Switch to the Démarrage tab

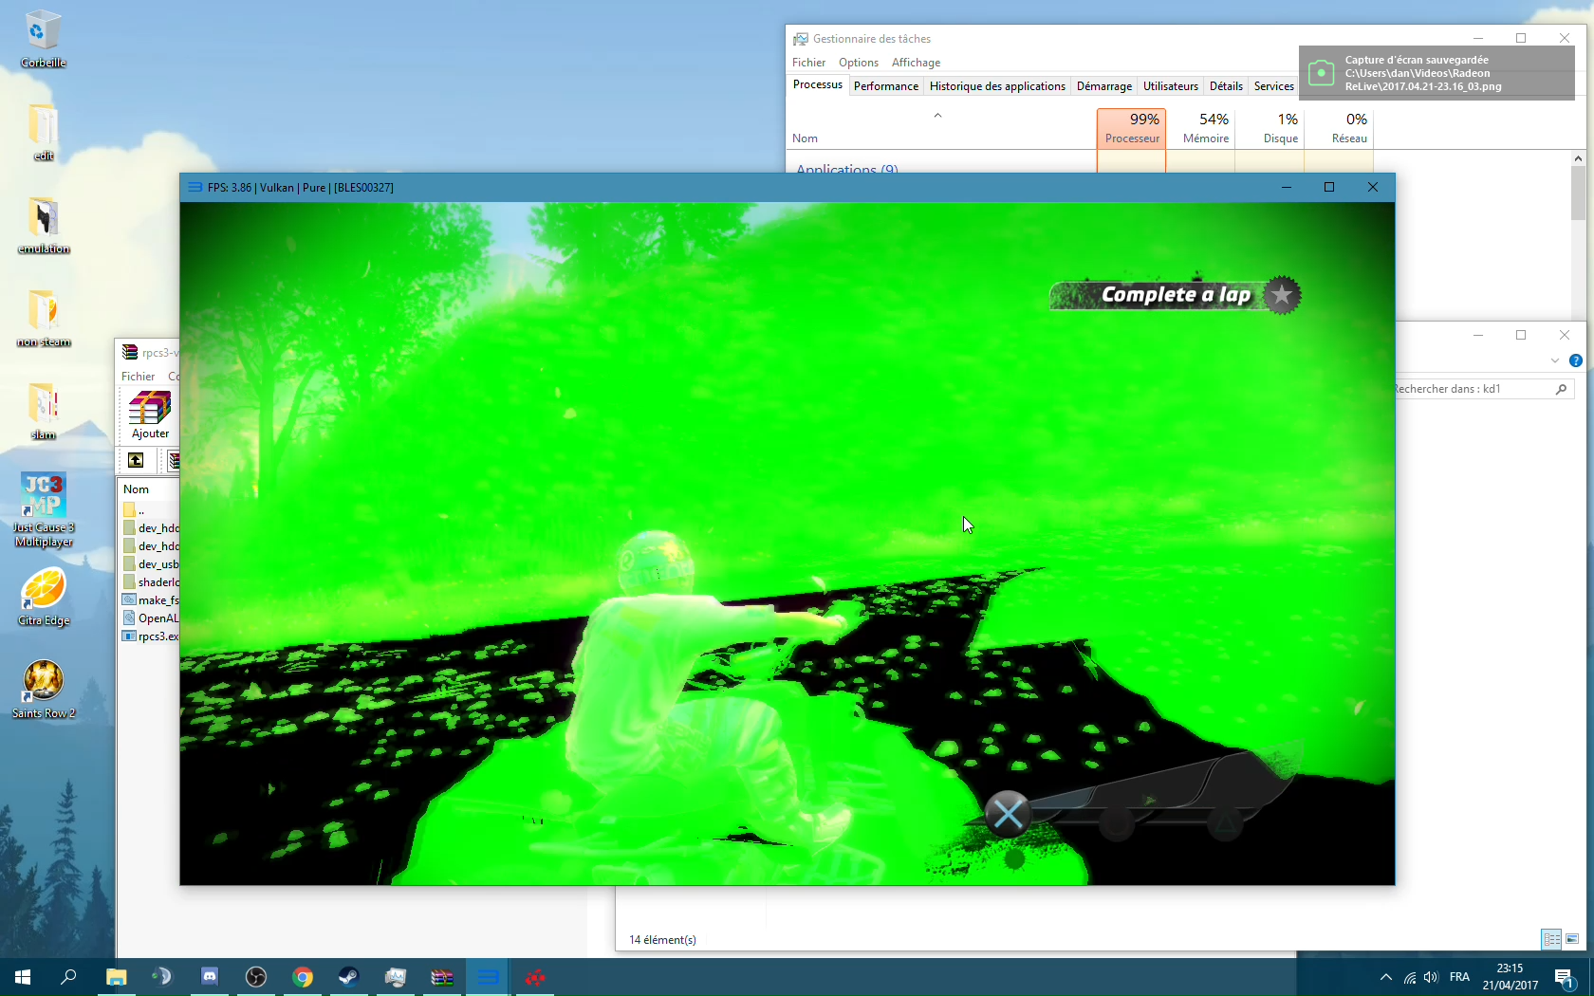pyautogui.click(x=1104, y=86)
